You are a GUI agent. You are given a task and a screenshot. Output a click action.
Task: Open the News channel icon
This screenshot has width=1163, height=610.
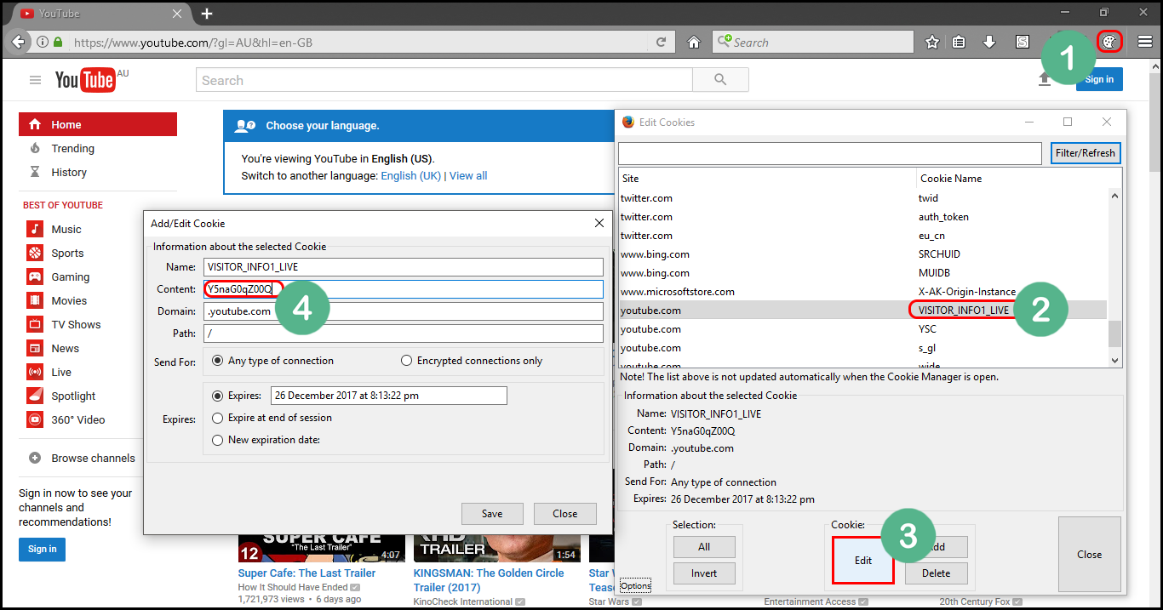click(35, 348)
